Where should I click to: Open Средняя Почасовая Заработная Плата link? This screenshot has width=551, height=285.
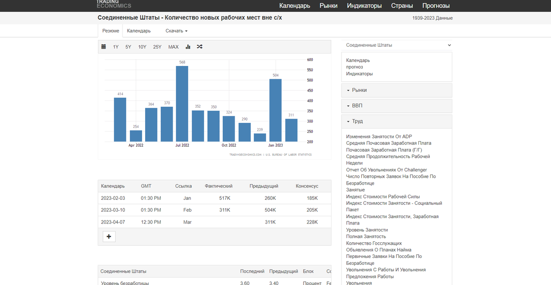click(389, 143)
